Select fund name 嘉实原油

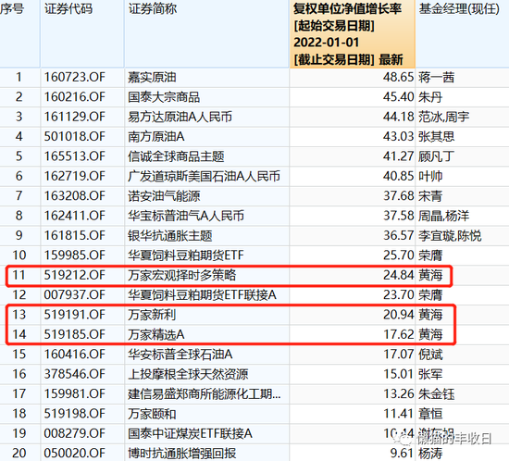tap(152, 77)
